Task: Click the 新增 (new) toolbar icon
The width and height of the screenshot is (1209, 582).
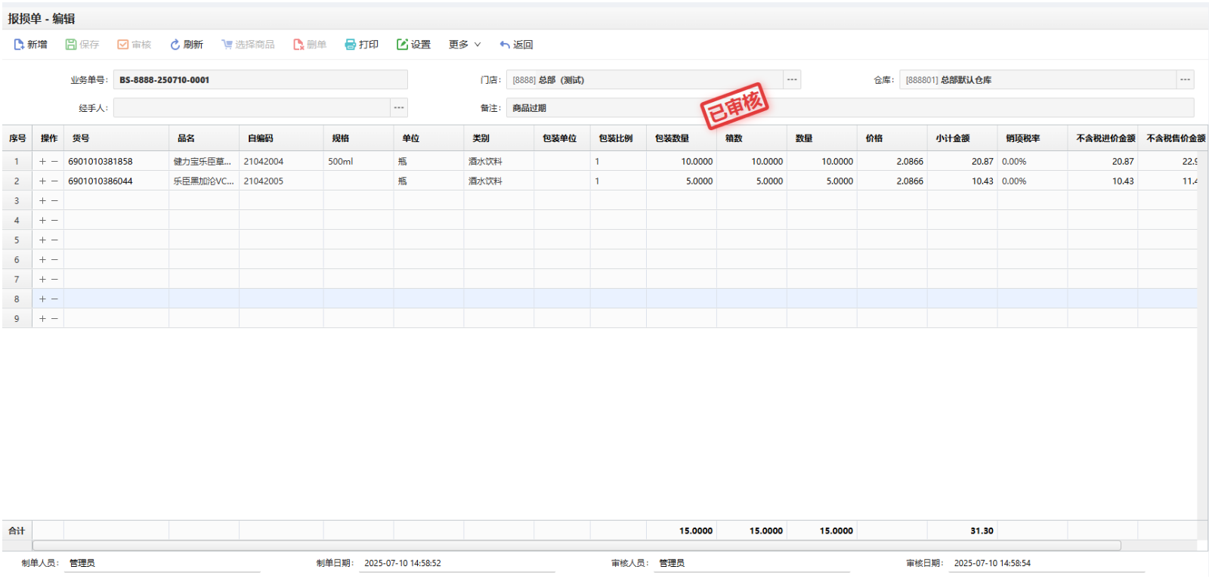Action: pyautogui.click(x=19, y=45)
